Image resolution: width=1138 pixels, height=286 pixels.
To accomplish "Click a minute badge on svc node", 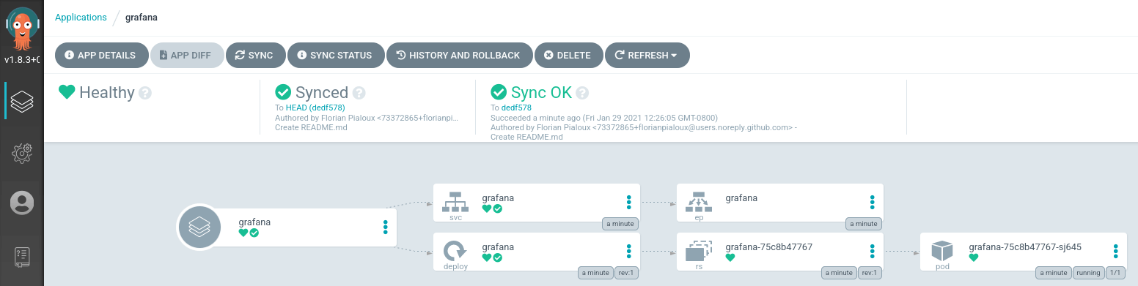I will pyautogui.click(x=620, y=224).
